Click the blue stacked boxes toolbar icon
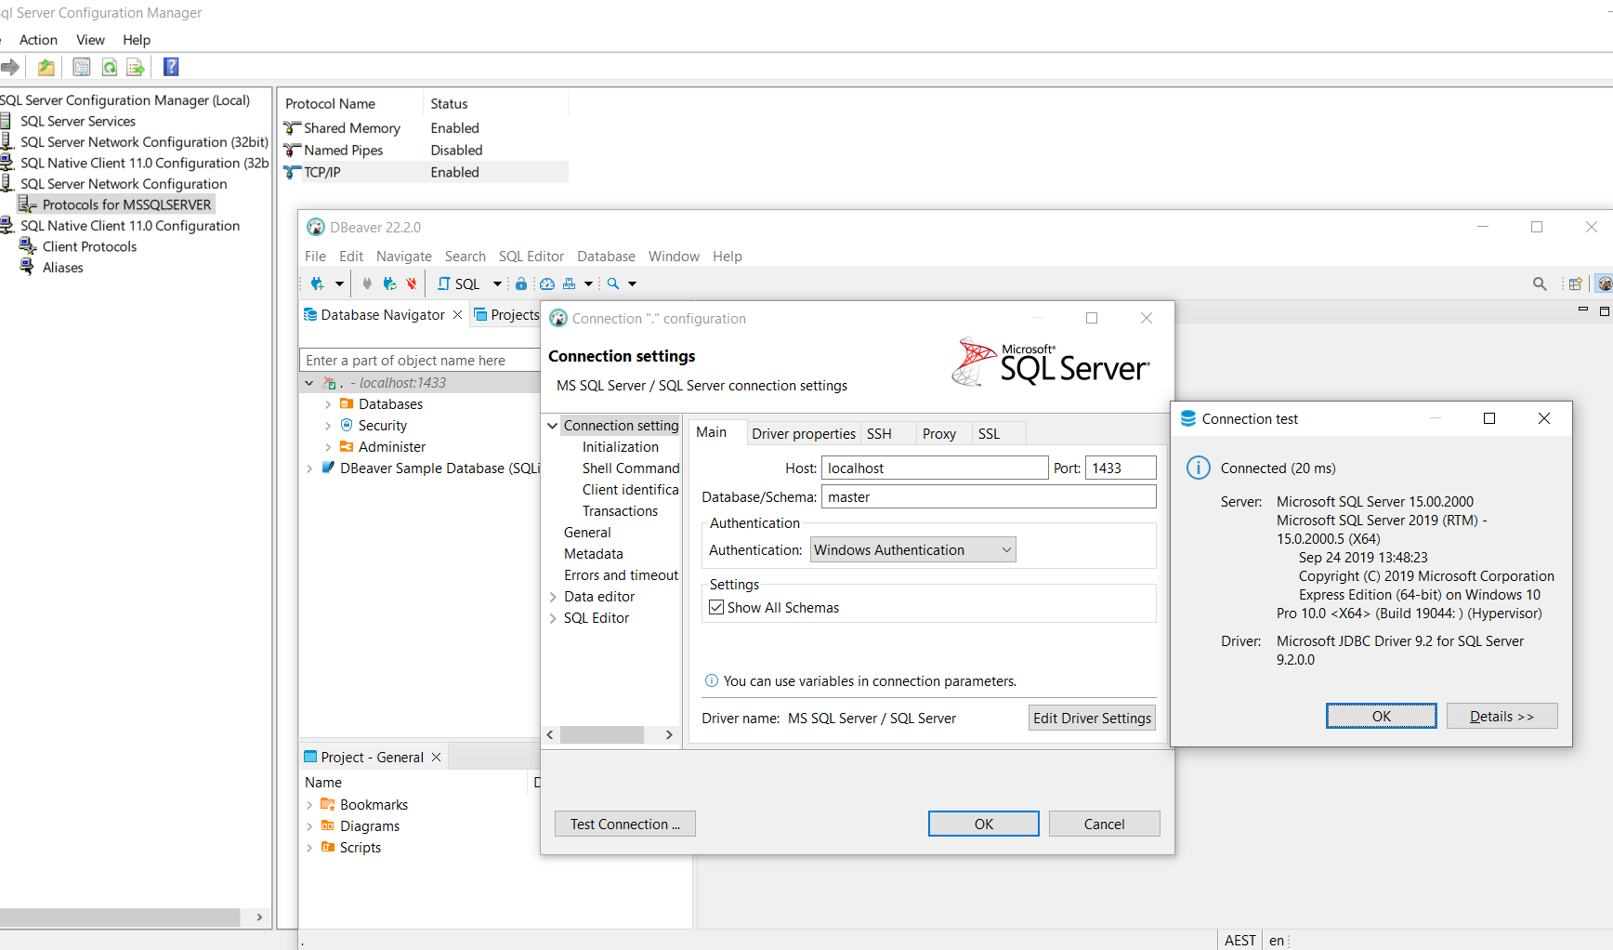 [570, 284]
